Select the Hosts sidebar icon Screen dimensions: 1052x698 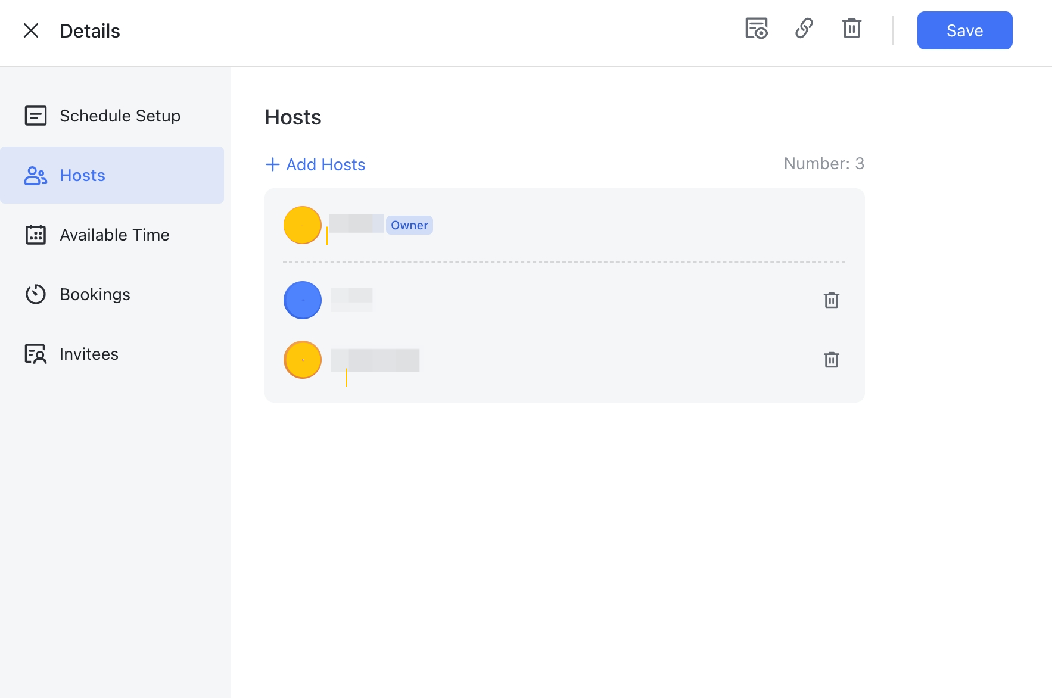(x=36, y=175)
